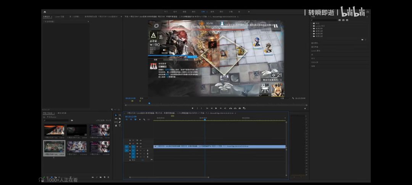Expand the Lumetri 预设 folder

click(x=311, y=26)
